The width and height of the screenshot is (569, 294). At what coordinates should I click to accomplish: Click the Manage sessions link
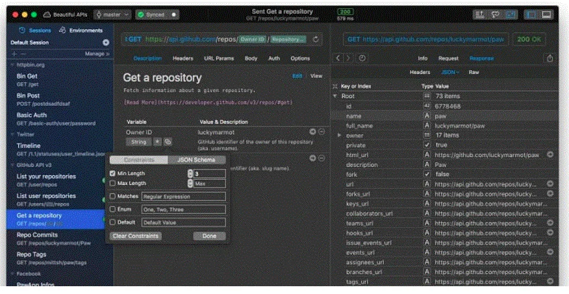pyautogui.click(x=97, y=54)
